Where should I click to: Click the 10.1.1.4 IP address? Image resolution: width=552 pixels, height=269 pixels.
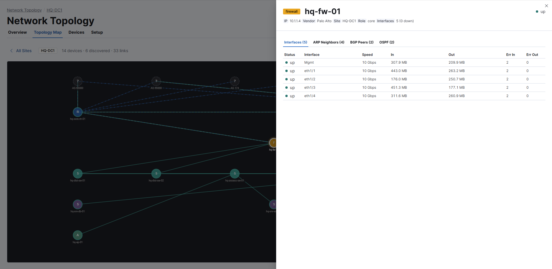pos(295,21)
